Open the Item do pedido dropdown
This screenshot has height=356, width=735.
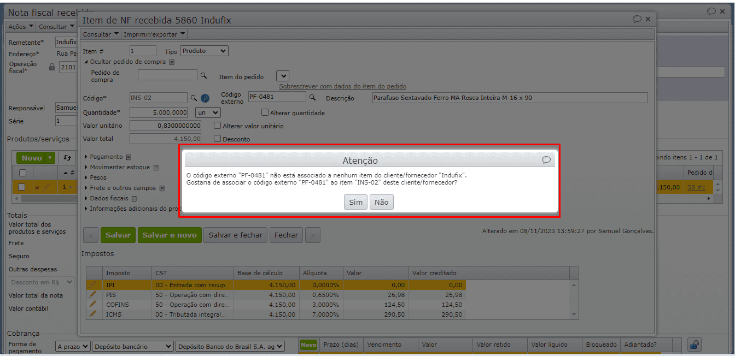(283, 76)
